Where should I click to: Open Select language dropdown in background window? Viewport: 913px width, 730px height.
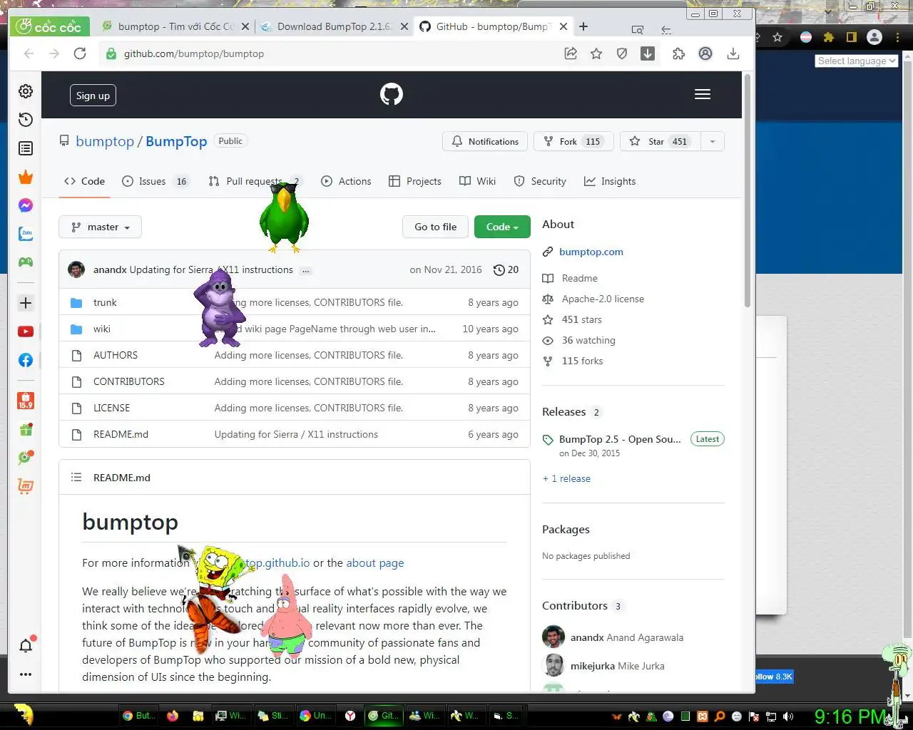[856, 61]
